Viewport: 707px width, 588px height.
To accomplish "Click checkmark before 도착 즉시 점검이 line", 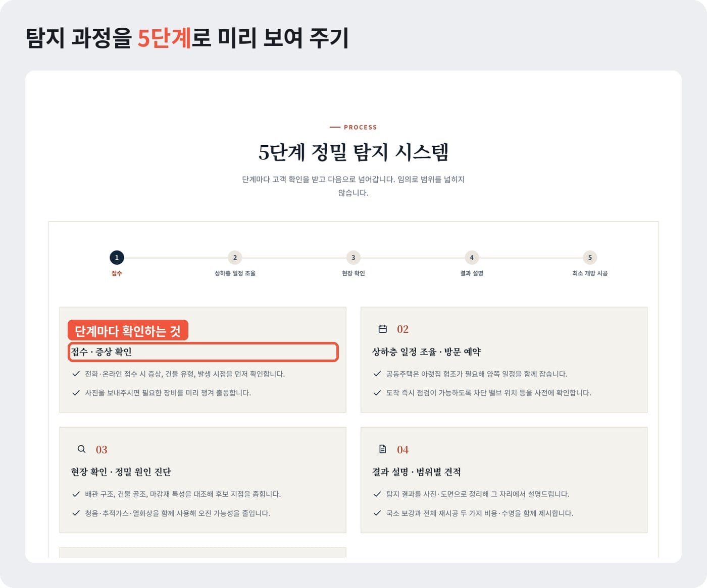I will pos(377,393).
